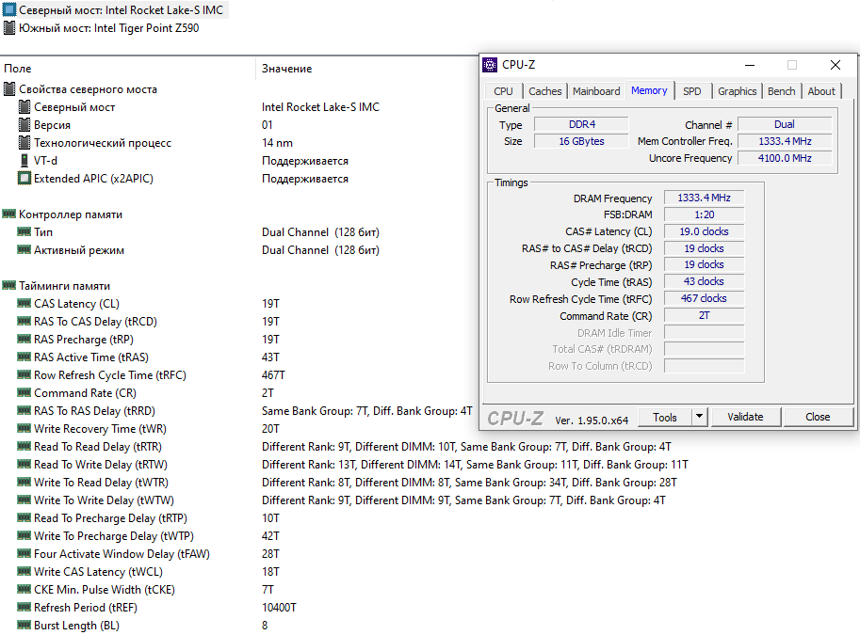
Task: Click the Write To Read Delay (tWTR) row
Action: [x=348, y=483]
